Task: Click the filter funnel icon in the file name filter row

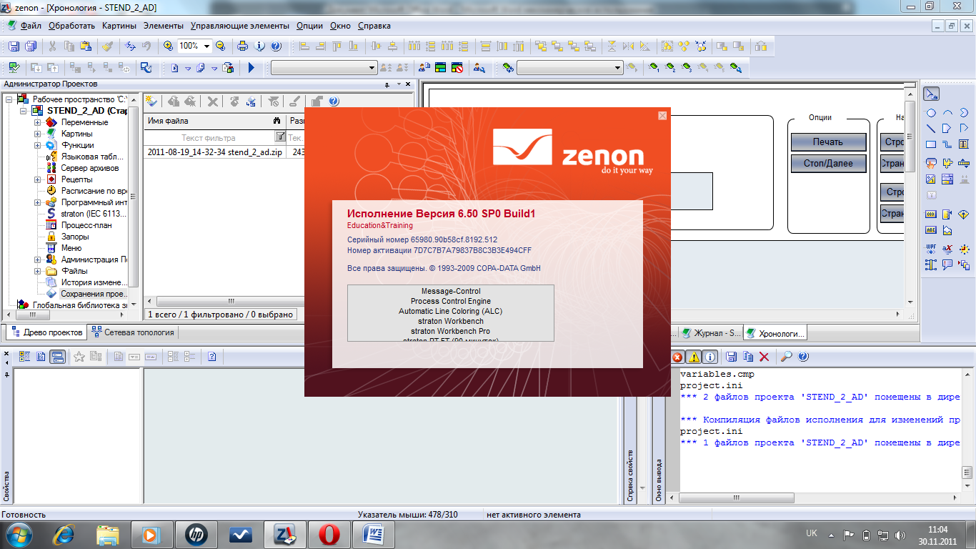Action: 280,137
